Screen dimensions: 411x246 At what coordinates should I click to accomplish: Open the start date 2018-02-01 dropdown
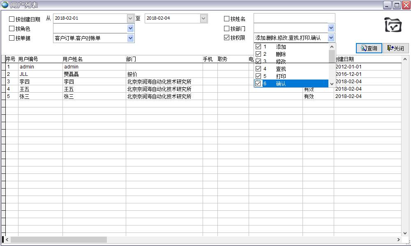tap(130, 18)
